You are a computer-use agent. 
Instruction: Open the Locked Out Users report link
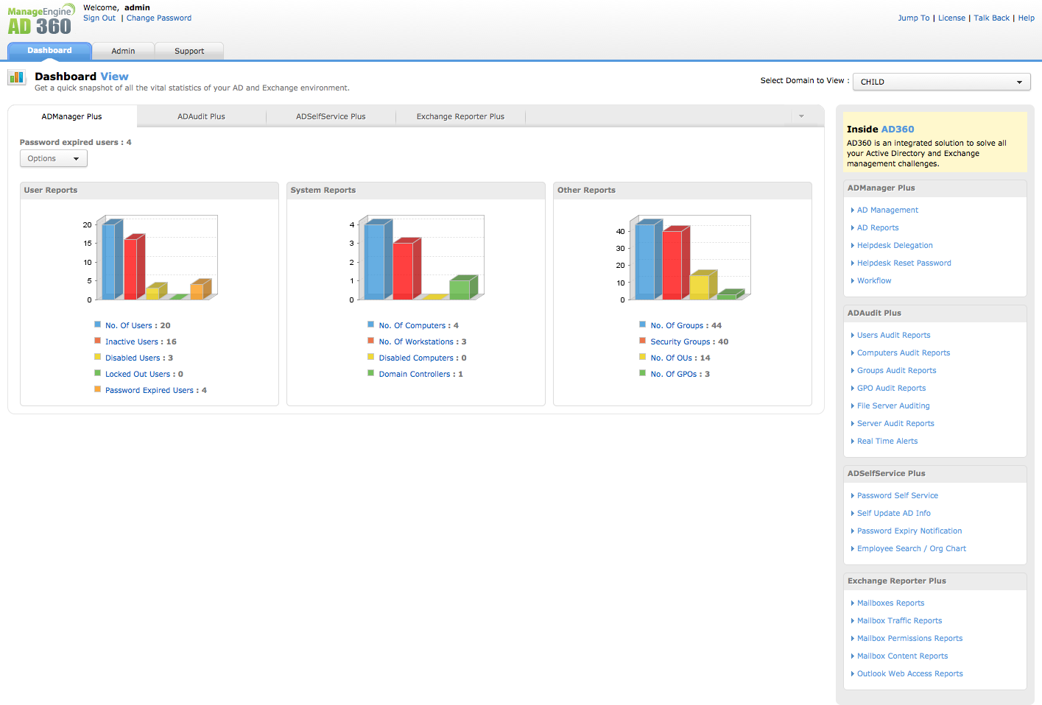(138, 374)
